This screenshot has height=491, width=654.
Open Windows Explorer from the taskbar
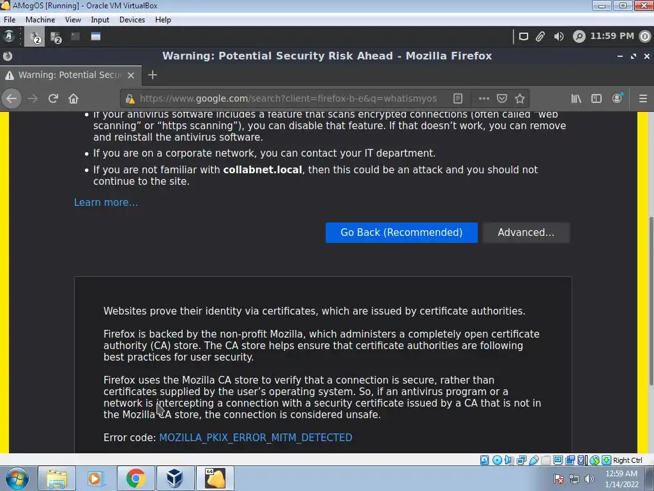pos(57,478)
